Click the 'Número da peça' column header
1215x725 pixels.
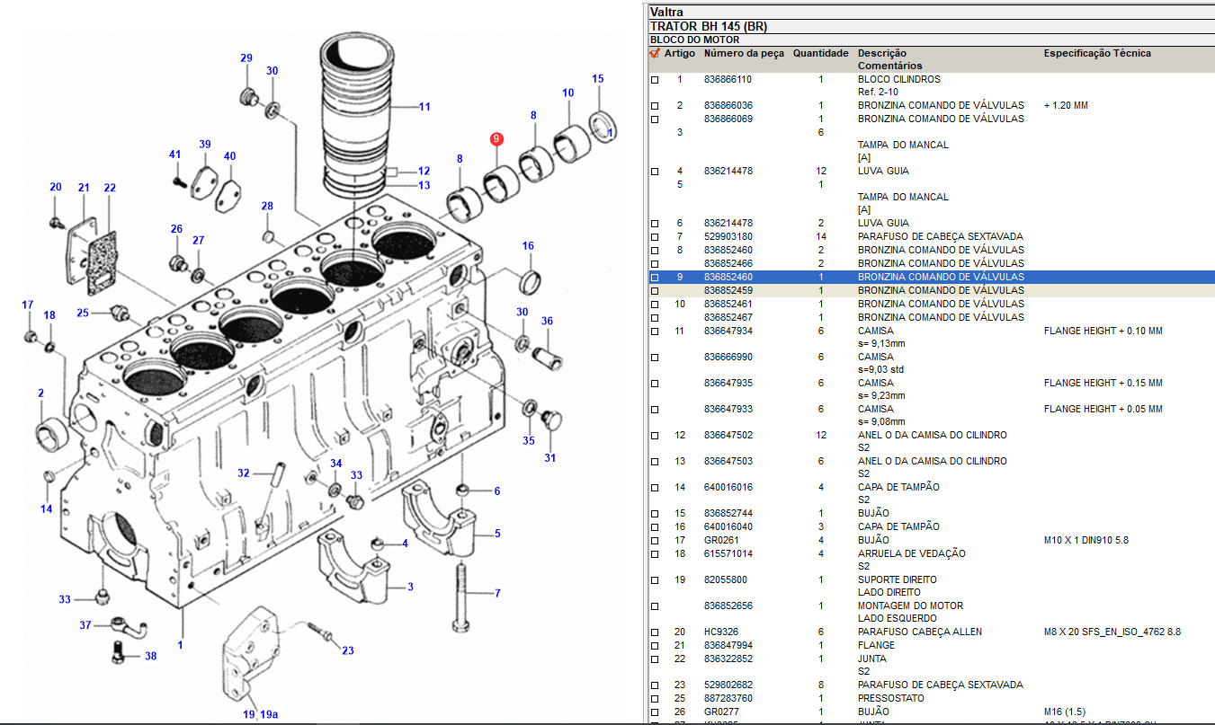744,53
